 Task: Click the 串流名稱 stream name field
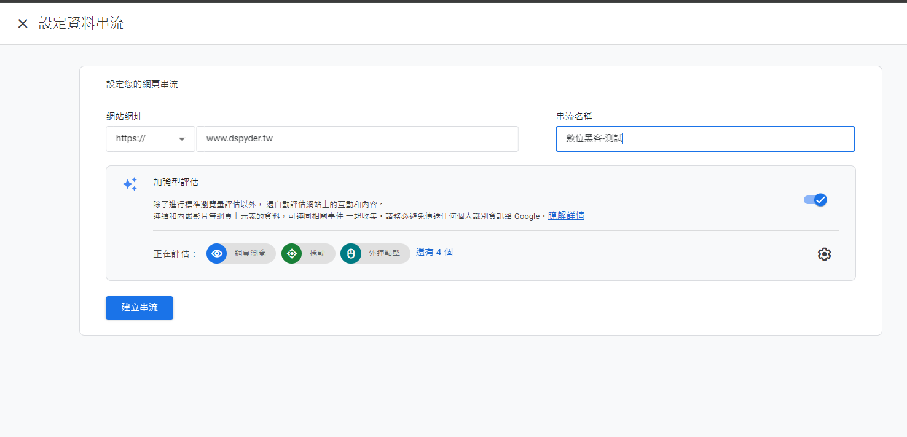705,139
